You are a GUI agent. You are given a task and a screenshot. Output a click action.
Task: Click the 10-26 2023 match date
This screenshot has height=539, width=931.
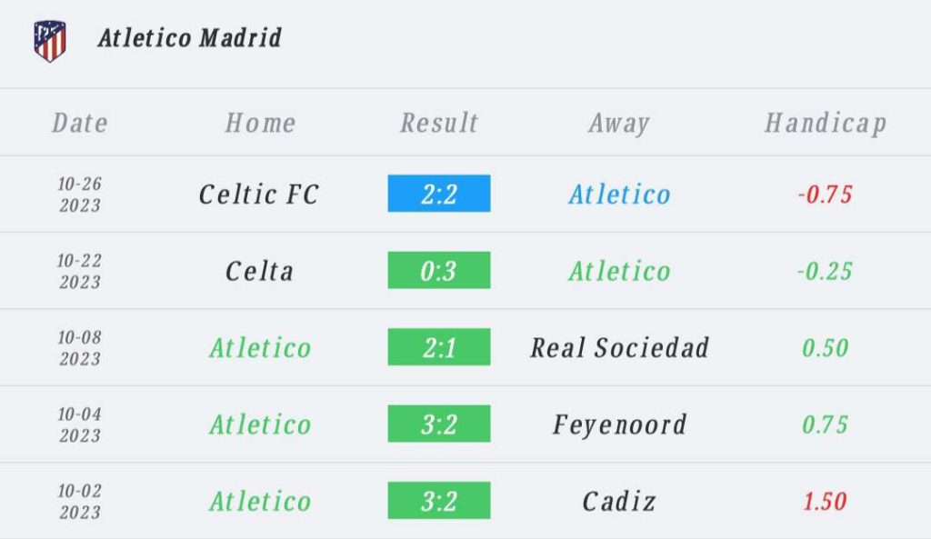[80, 195]
